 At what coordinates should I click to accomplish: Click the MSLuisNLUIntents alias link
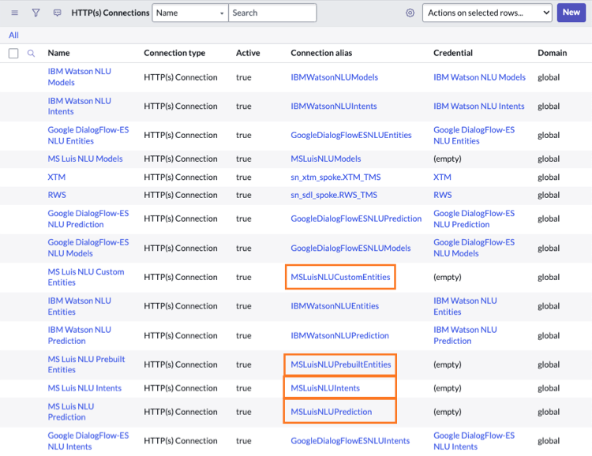click(x=325, y=388)
